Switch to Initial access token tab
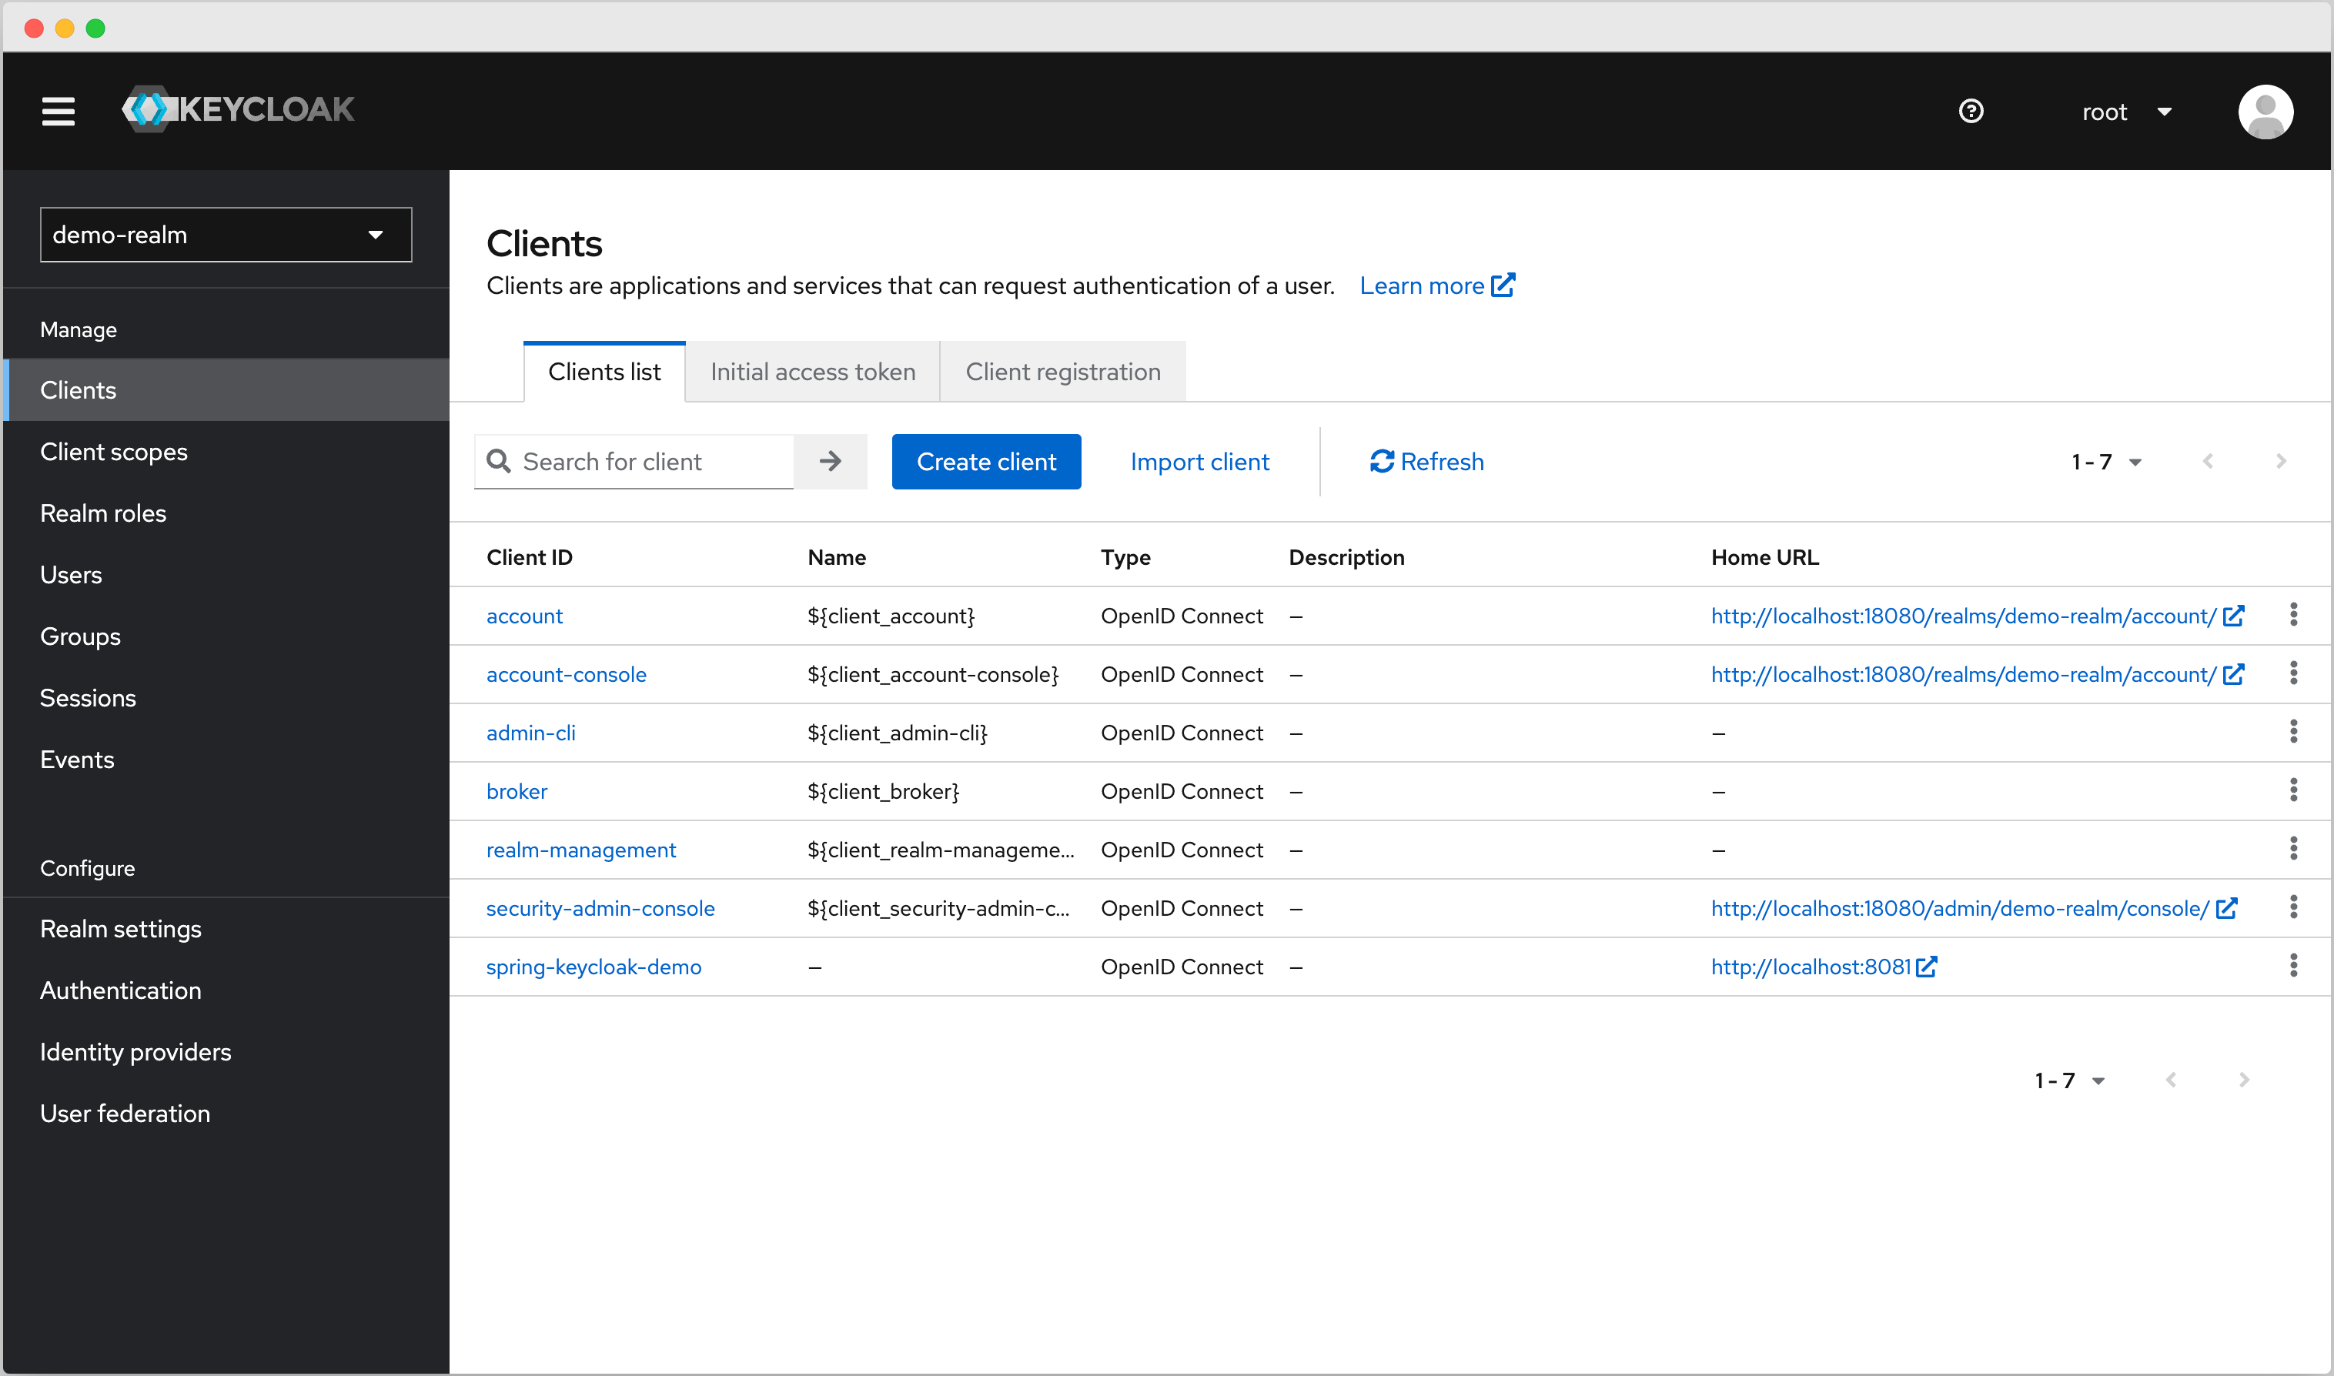 click(812, 370)
